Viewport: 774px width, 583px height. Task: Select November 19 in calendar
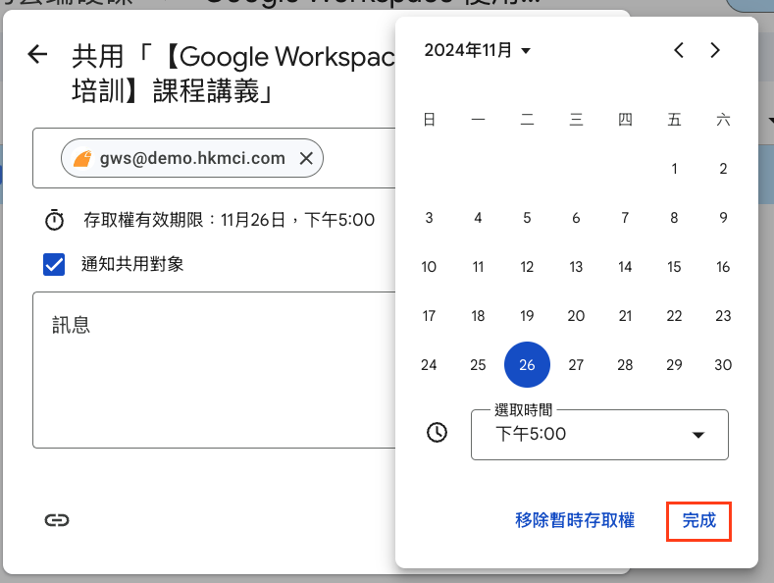coord(527,316)
